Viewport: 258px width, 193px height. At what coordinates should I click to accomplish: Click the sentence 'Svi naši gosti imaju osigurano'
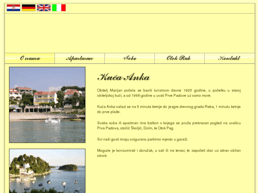pyautogui.click(x=143, y=139)
